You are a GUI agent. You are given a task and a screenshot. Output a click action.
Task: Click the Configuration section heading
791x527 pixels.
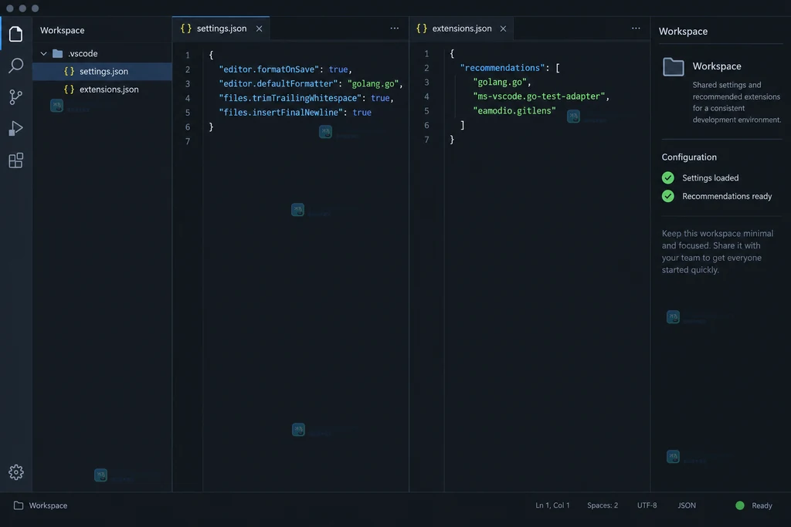point(689,157)
